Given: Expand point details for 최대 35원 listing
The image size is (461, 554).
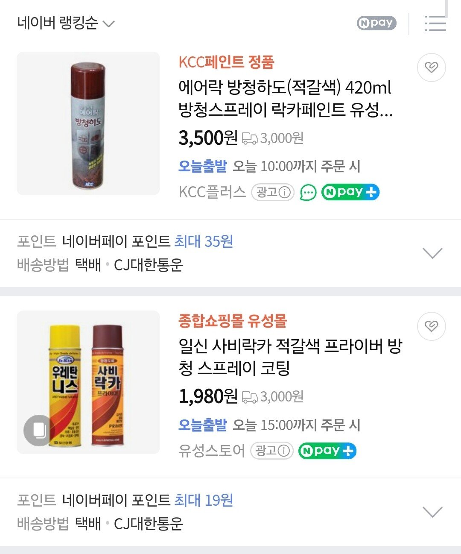Looking at the screenshot, I should 432,253.
